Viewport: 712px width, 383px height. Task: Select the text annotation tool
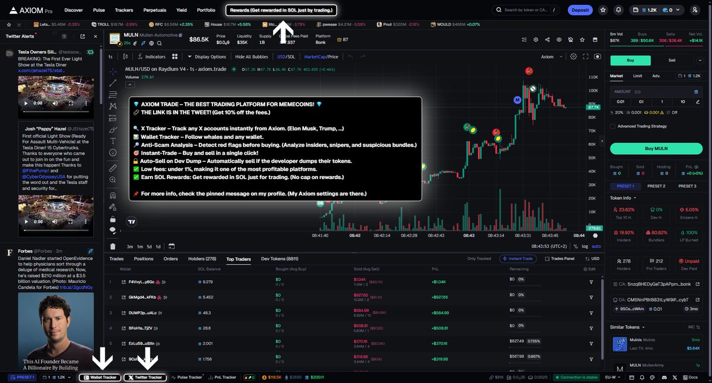(113, 141)
